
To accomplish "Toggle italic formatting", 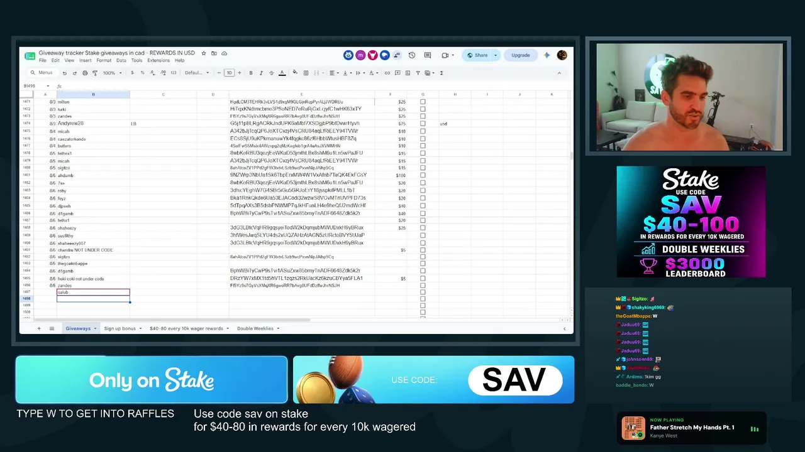I will tap(261, 73).
